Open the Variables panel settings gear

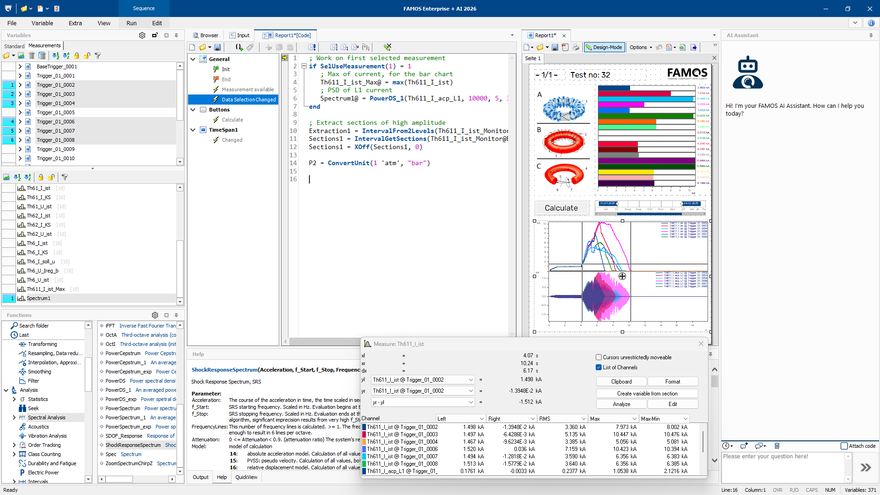[x=142, y=35]
